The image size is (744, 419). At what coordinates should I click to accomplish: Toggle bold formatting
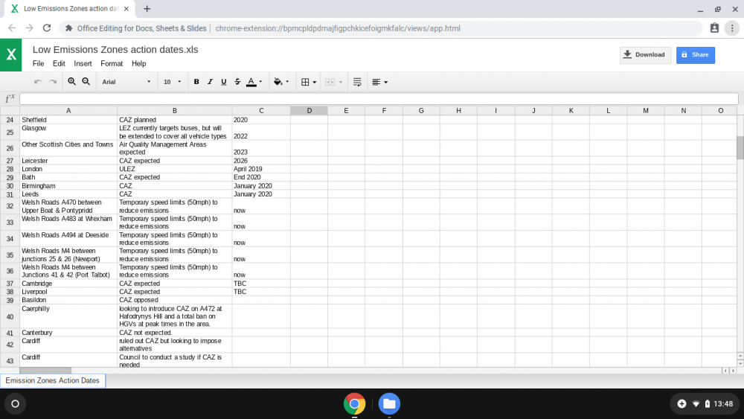pyautogui.click(x=196, y=82)
